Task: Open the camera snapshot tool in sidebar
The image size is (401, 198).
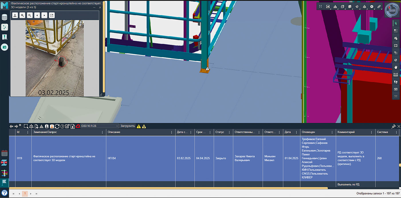Action: [5, 47]
